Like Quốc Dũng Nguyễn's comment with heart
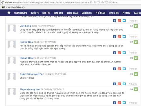 [136, 74]
